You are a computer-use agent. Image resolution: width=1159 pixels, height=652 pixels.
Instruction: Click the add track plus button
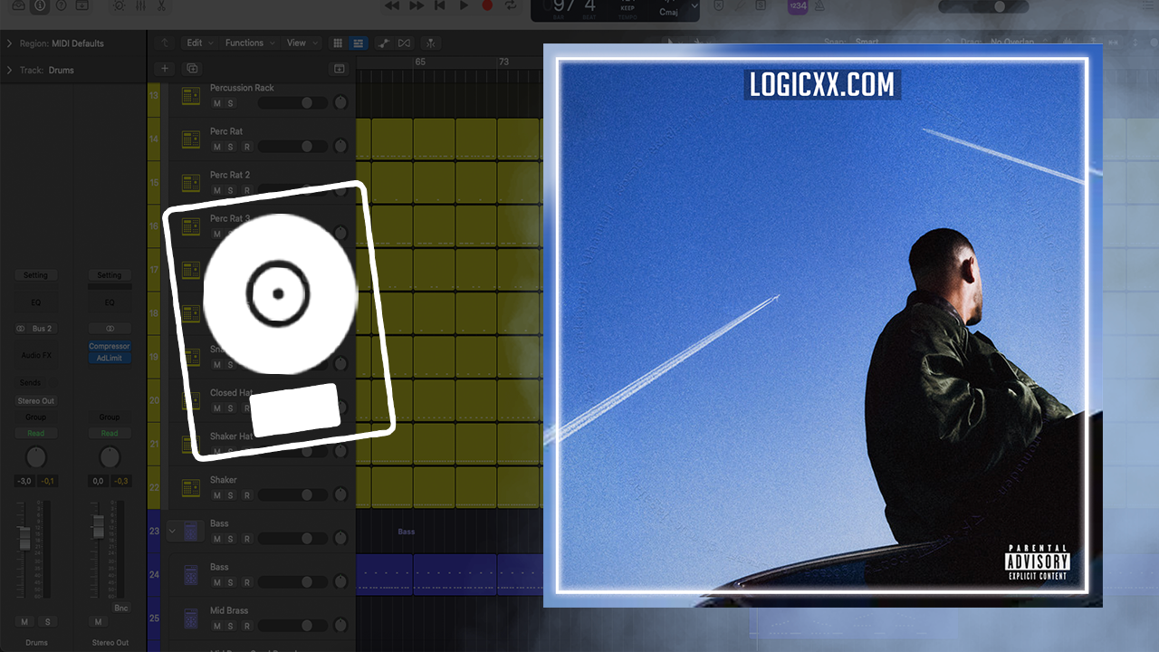coord(165,68)
